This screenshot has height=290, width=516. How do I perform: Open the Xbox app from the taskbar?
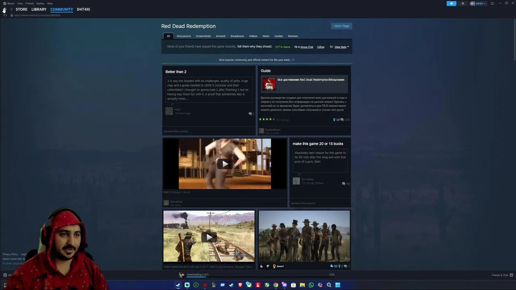point(249,285)
